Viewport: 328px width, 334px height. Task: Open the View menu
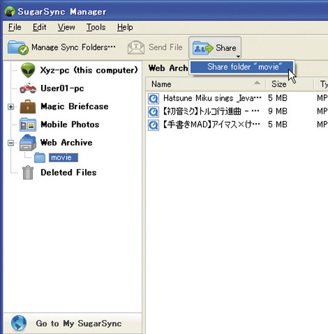tap(66, 27)
